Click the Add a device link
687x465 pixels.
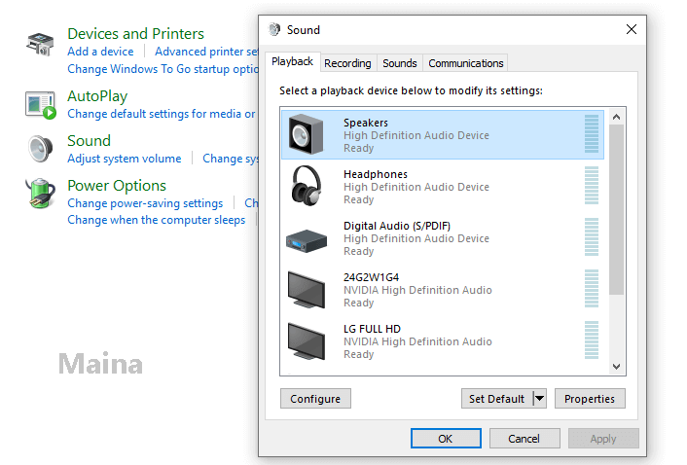(x=100, y=52)
